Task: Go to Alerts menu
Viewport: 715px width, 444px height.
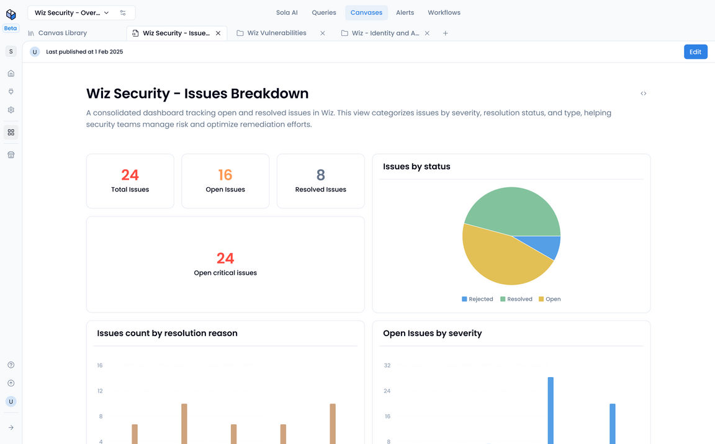Action: (x=405, y=13)
